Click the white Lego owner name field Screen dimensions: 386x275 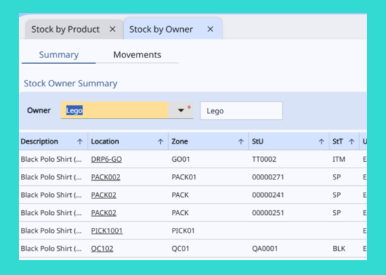(x=242, y=111)
